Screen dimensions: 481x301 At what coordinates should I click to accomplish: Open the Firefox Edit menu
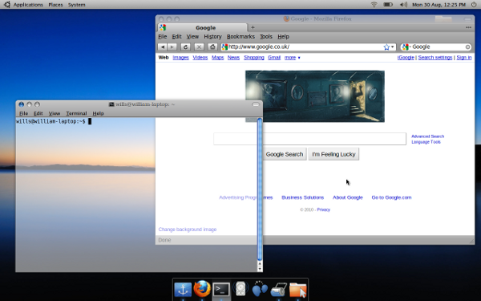176,37
